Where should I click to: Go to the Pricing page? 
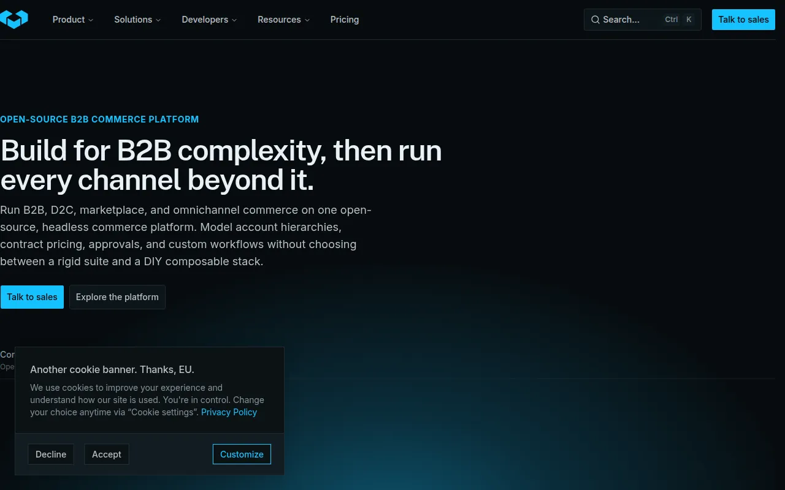(x=345, y=20)
